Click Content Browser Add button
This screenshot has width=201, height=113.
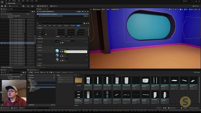point(31,73)
